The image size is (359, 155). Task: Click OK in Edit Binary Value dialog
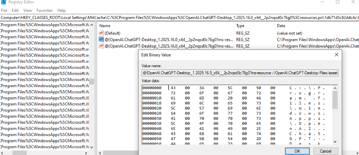[x=297, y=151]
